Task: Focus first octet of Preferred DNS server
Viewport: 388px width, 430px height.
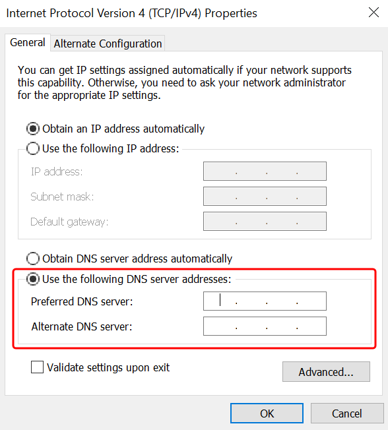Action: (221, 301)
